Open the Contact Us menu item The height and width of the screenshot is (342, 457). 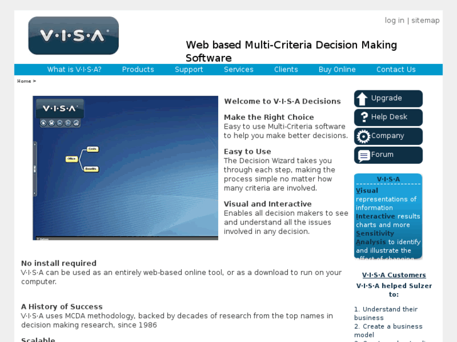tap(396, 70)
